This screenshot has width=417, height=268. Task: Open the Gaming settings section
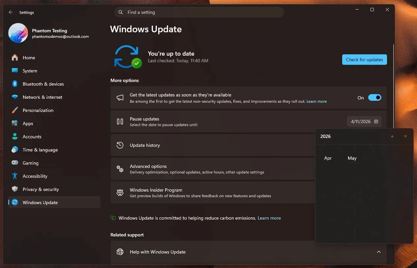(x=30, y=163)
